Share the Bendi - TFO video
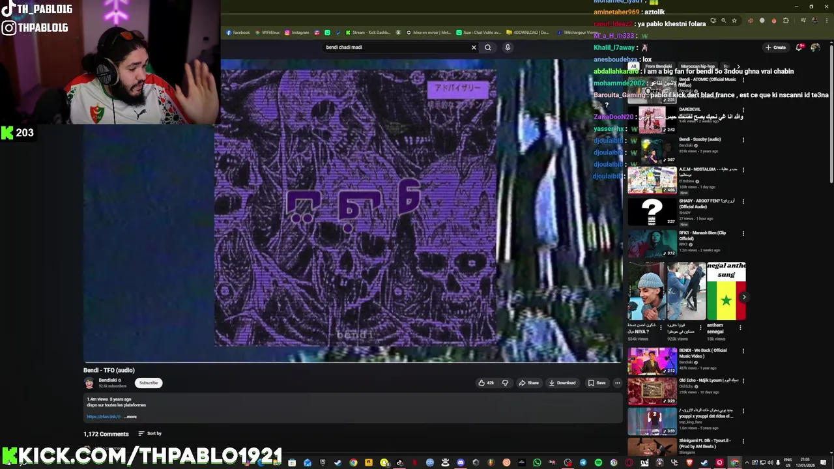834x469 pixels. (528, 383)
